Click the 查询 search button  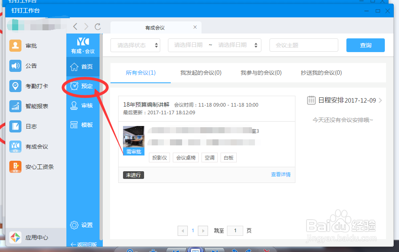tap(365, 45)
